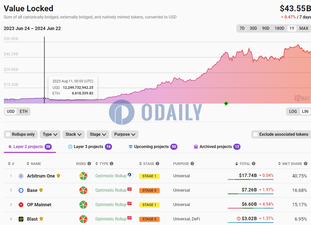Click OP stack badge in Base row

[129, 189]
